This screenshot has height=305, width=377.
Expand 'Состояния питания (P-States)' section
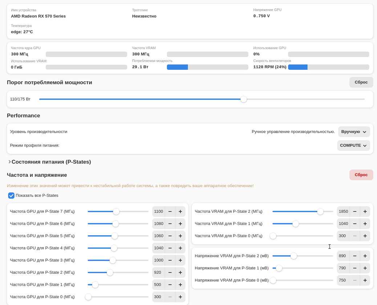point(50,162)
